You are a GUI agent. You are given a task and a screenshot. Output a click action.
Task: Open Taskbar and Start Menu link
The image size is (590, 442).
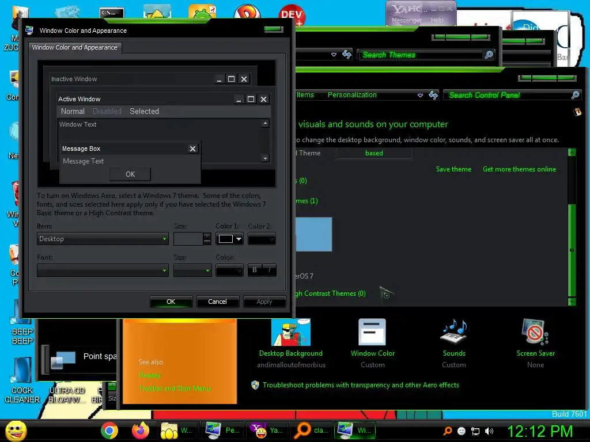pyautogui.click(x=175, y=388)
